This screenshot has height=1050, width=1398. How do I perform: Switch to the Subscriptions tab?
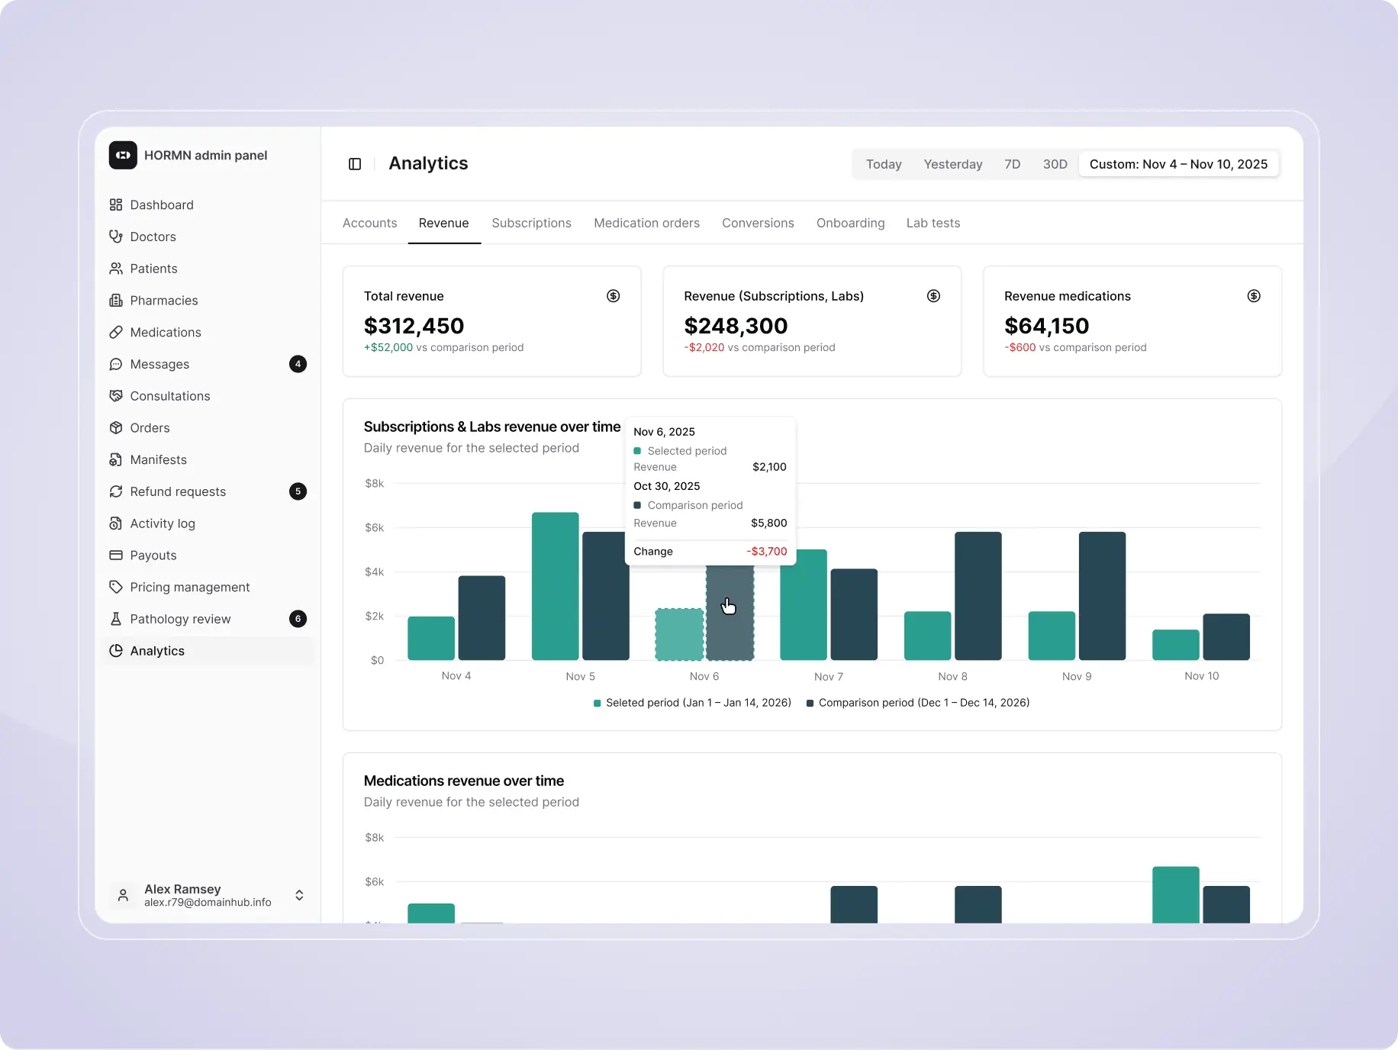531,223
